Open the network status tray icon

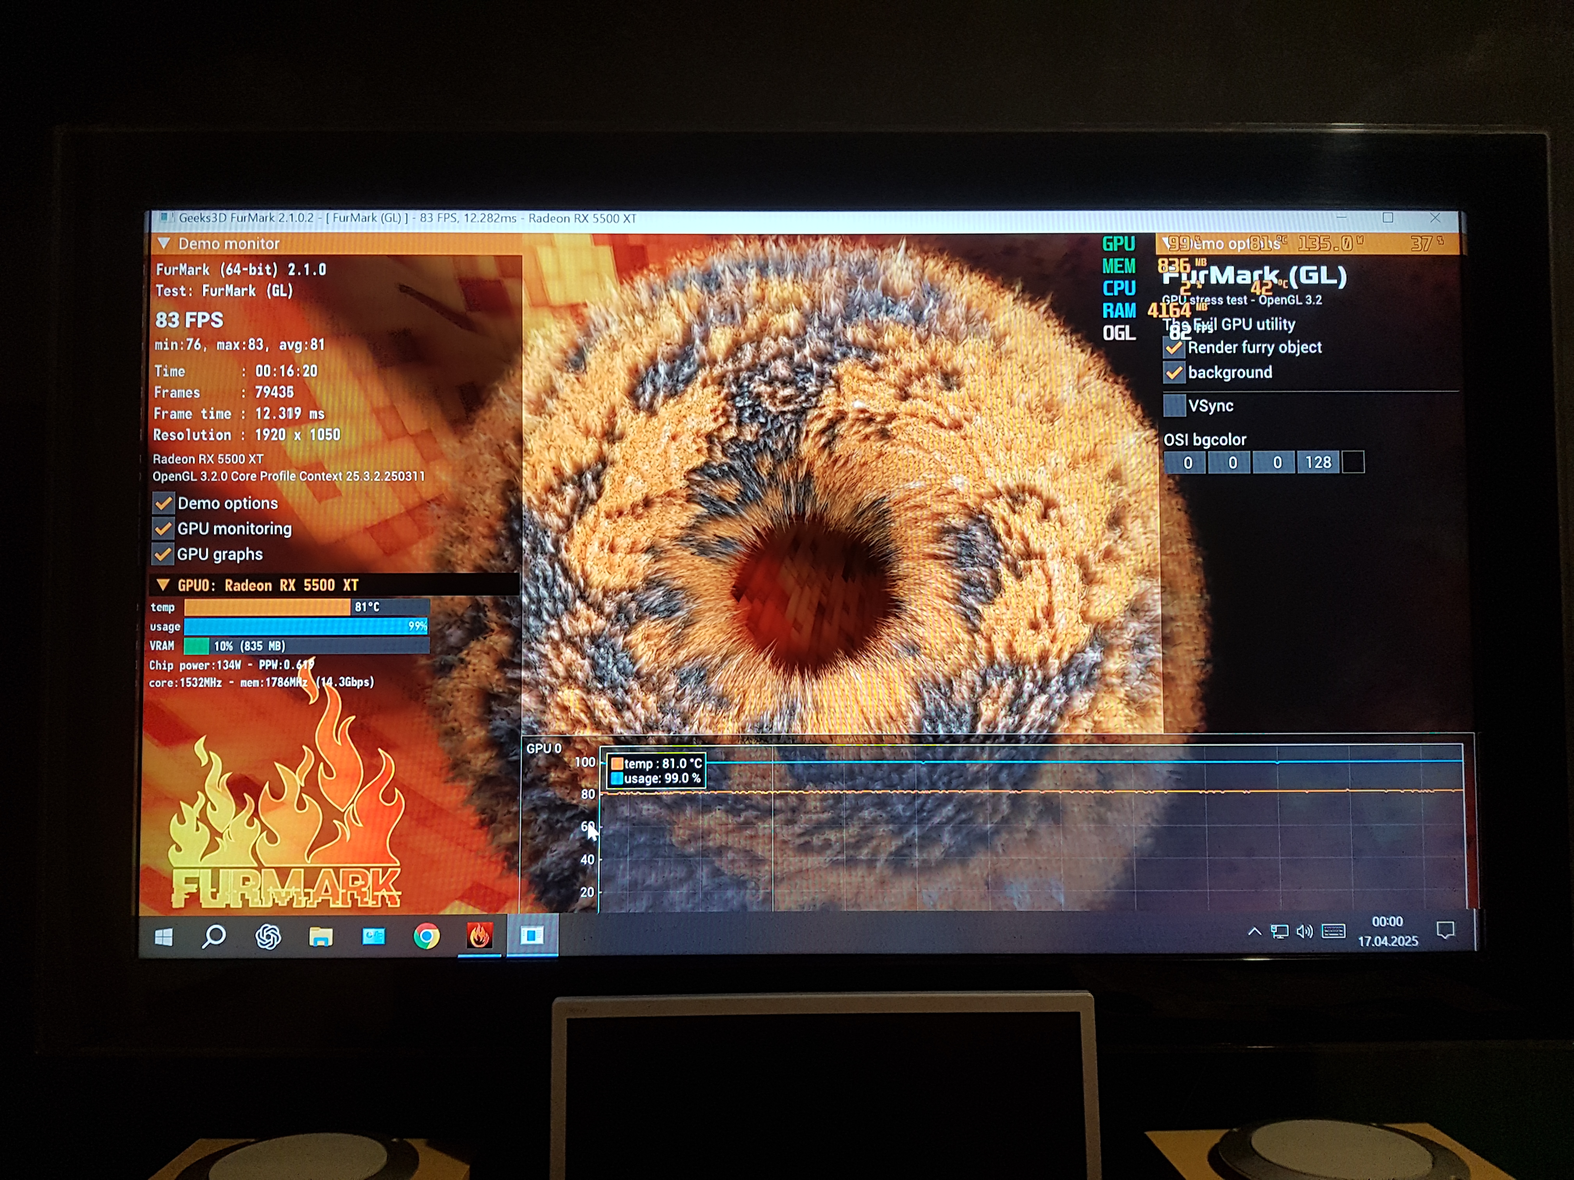pos(1279,931)
